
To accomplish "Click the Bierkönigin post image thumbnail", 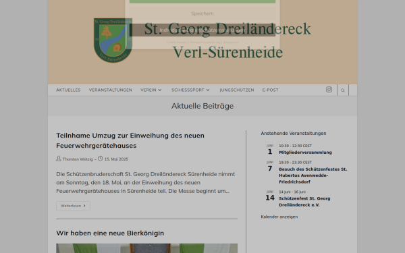I will tap(146, 248).
